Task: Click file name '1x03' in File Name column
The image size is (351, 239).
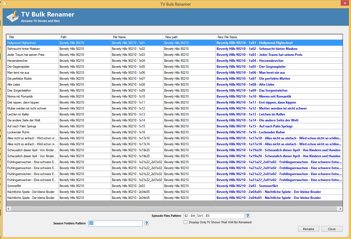Action: [x=137, y=55]
